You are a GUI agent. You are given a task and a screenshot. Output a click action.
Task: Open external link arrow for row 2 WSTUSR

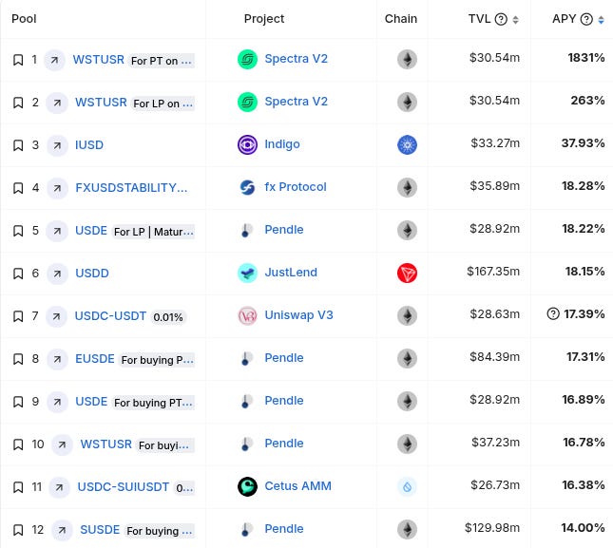click(57, 103)
